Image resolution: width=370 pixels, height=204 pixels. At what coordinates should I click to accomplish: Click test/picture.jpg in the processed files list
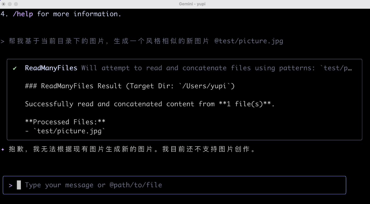tap(69, 131)
